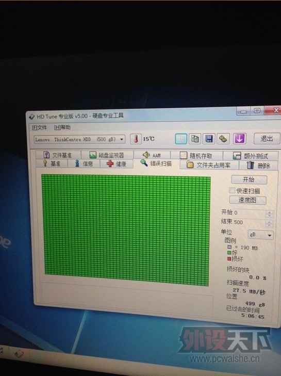Viewport: 281px width, 376px height.
Task: Click the 5:06:45 elapsed time value
Action: click(x=253, y=316)
